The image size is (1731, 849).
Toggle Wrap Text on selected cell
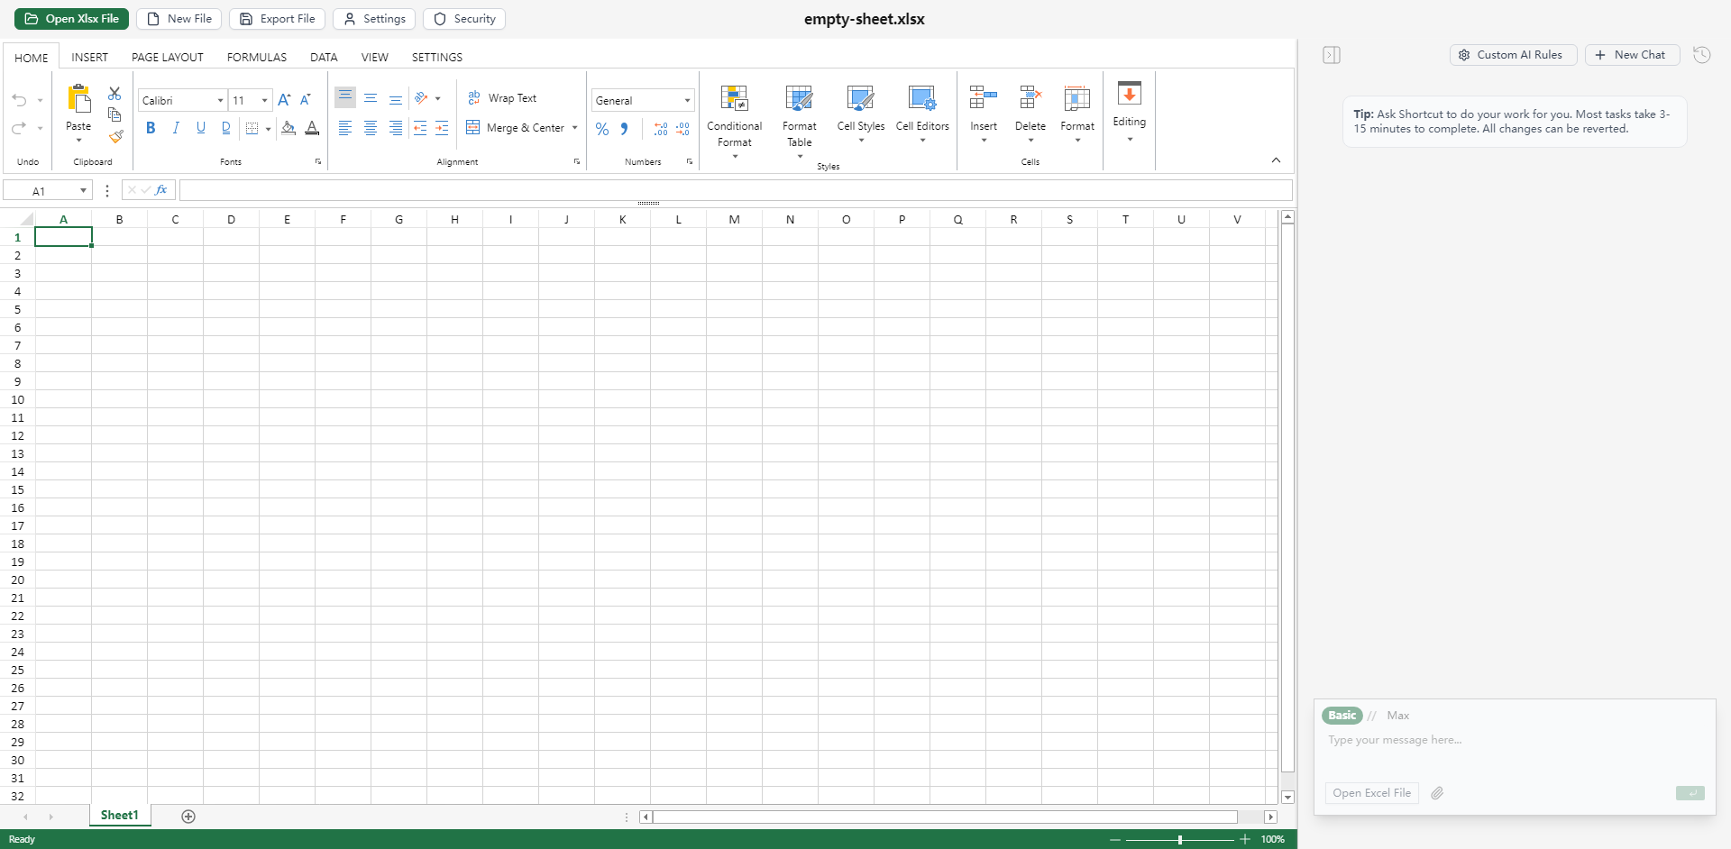(502, 98)
